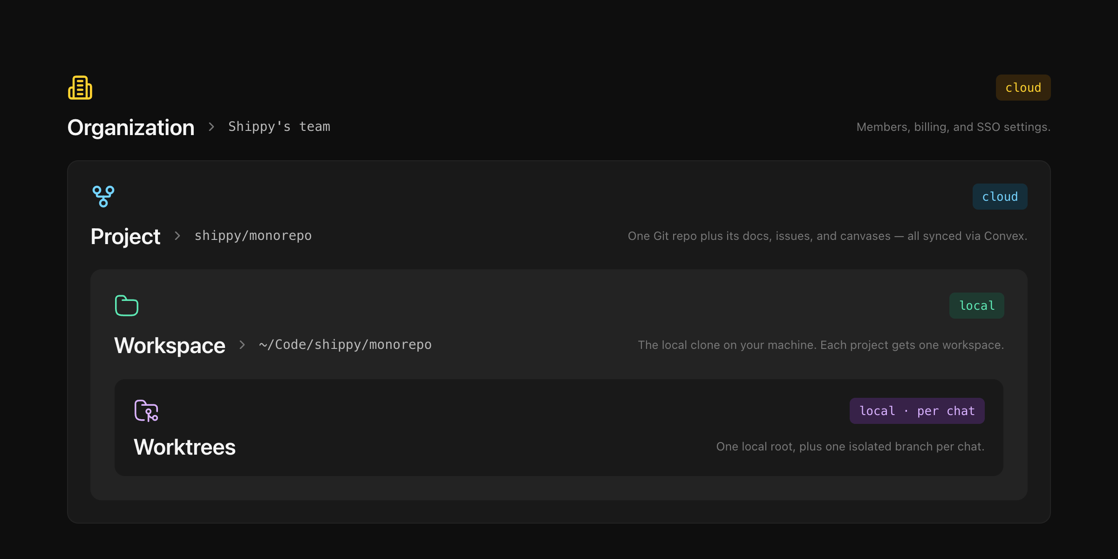Click 'Members, billing, and SSO settings.' description
Screen dimensions: 1118x559
pyautogui.click(x=953, y=127)
